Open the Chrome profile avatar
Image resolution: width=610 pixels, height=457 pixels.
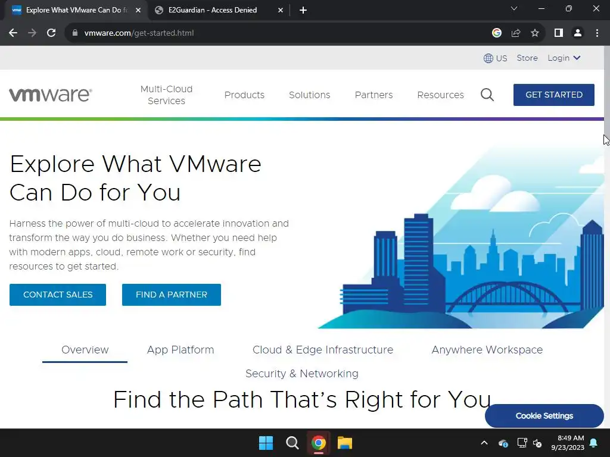(578, 33)
